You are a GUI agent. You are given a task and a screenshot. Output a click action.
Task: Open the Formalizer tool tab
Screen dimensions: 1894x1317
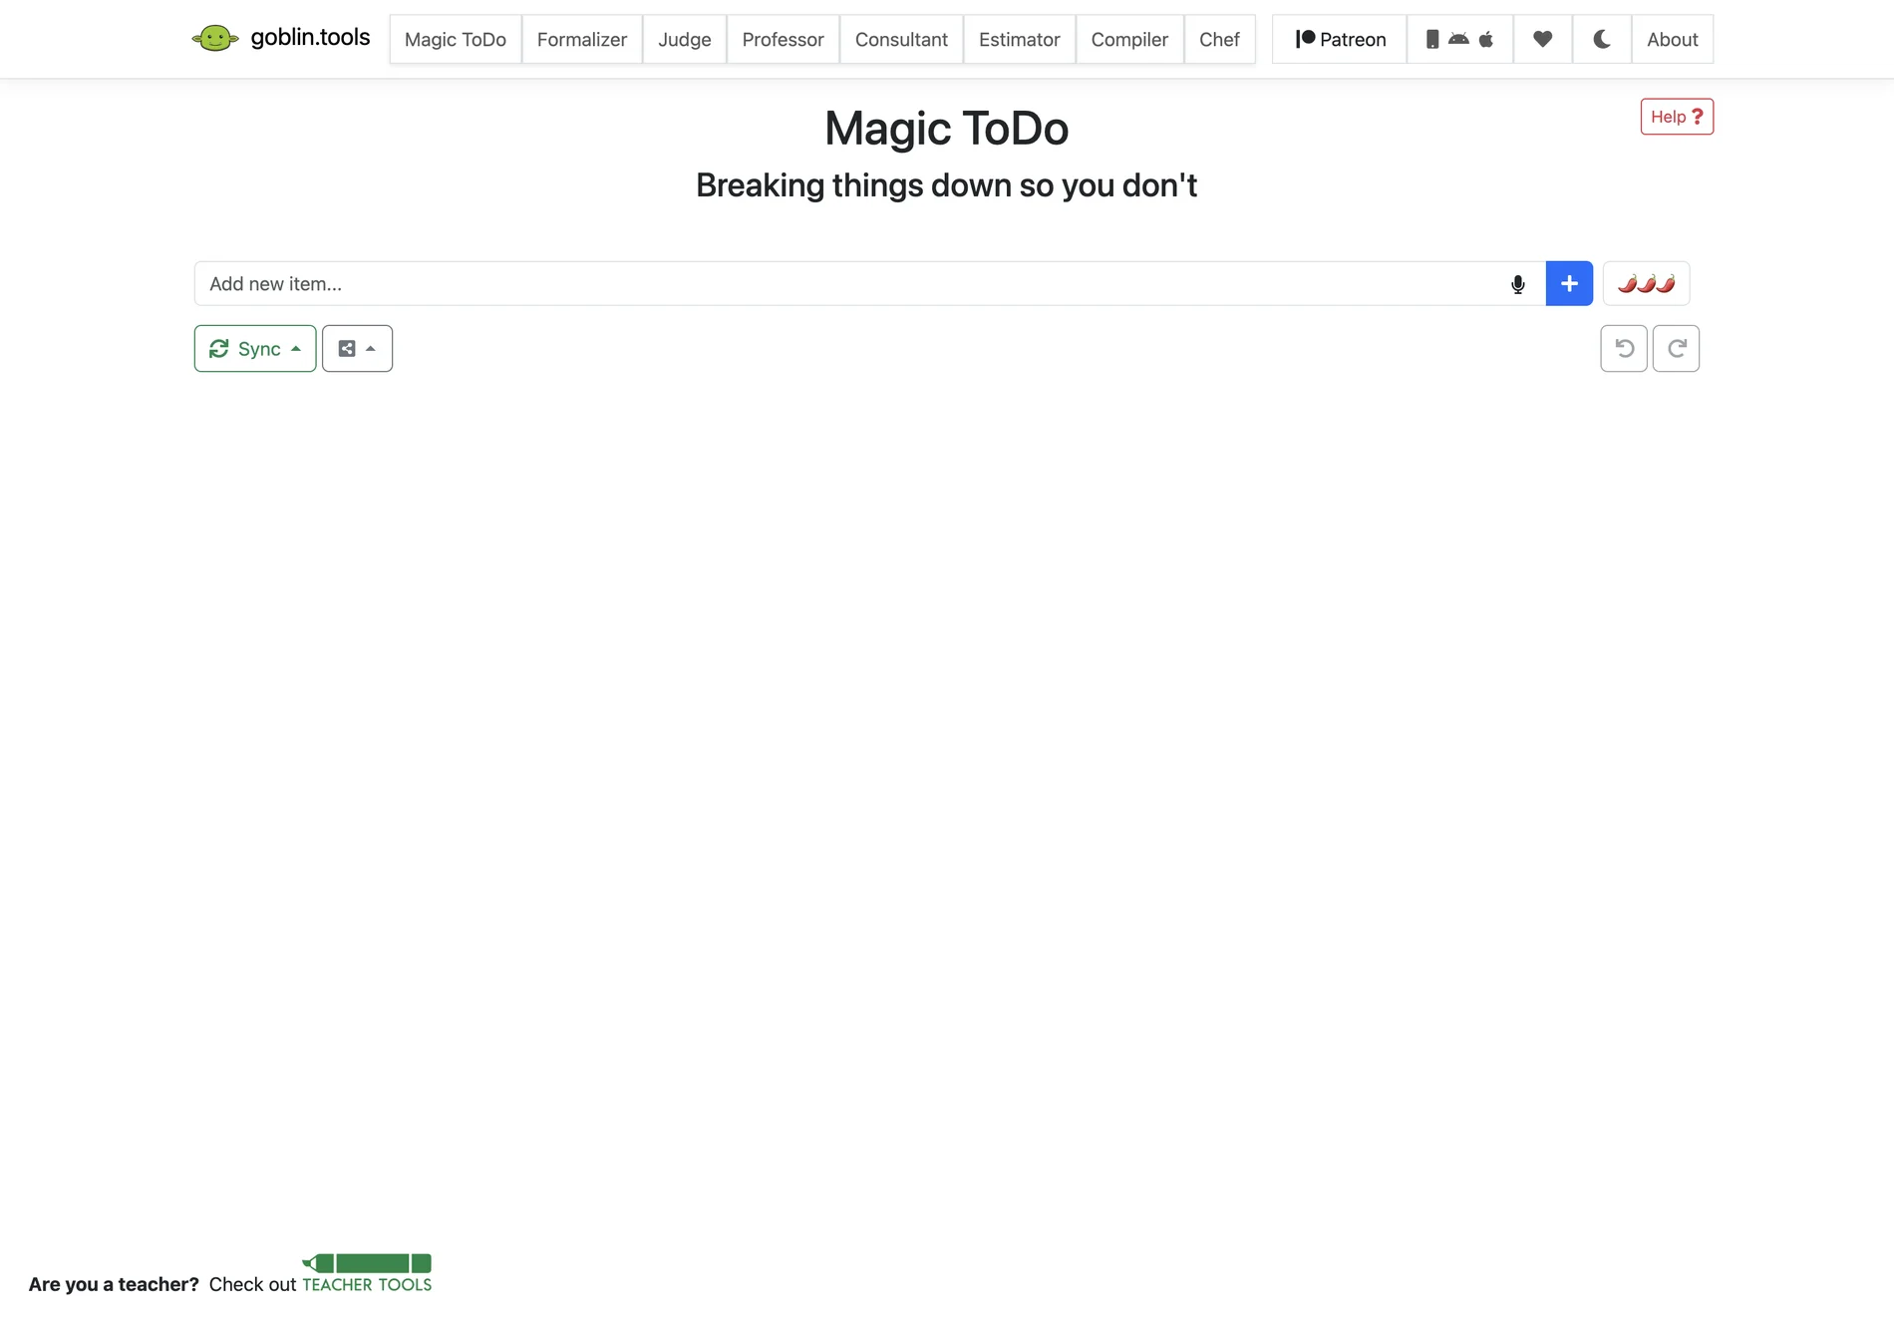pos(582,39)
